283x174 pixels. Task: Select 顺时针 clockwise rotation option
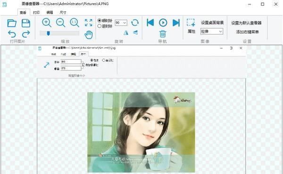[105, 21]
